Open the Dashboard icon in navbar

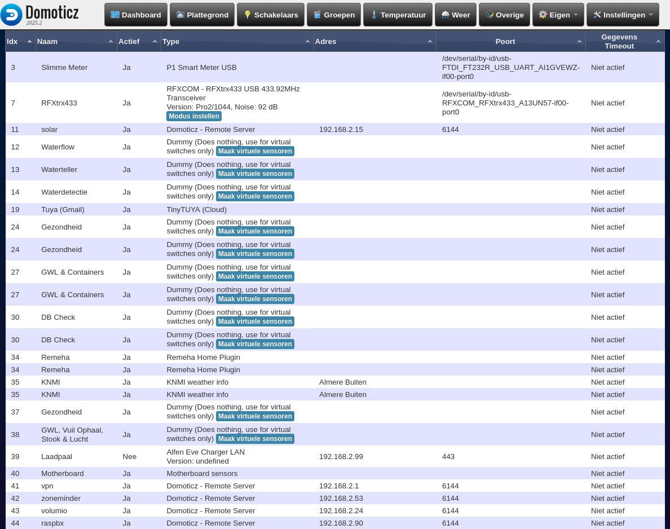click(115, 15)
